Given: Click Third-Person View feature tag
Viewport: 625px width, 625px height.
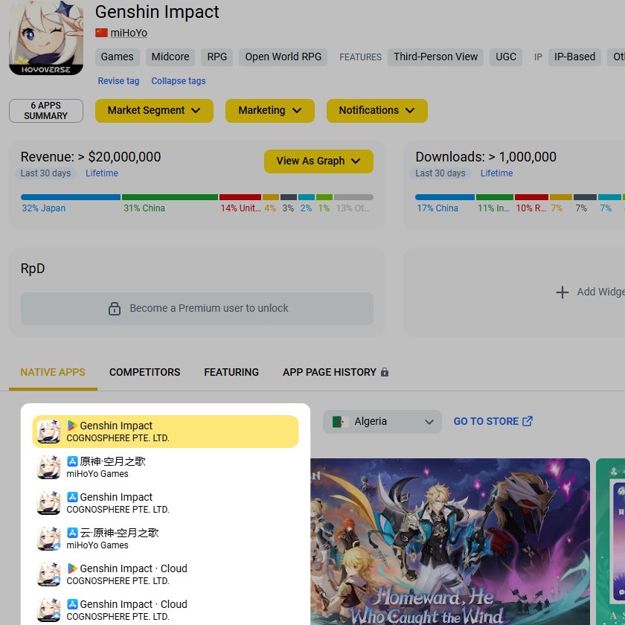Looking at the screenshot, I should (x=435, y=57).
